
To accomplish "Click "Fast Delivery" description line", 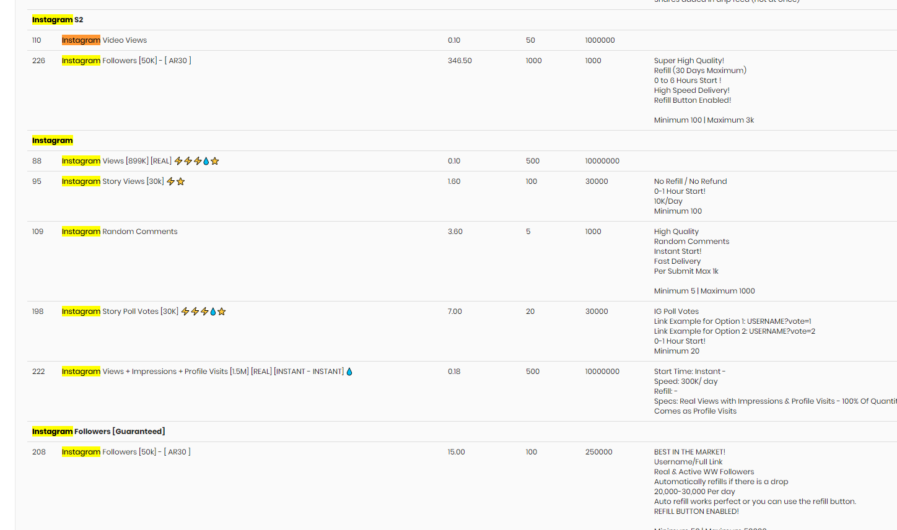I will pos(677,261).
